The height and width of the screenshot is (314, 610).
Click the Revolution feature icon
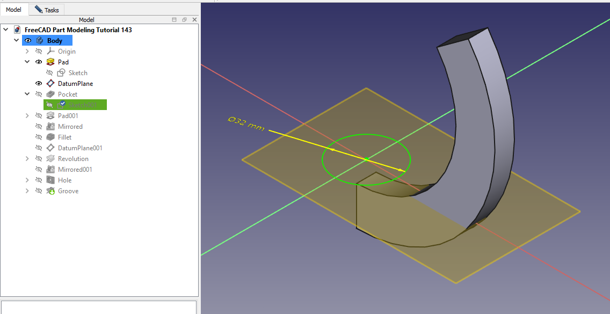pyautogui.click(x=50, y=159)
